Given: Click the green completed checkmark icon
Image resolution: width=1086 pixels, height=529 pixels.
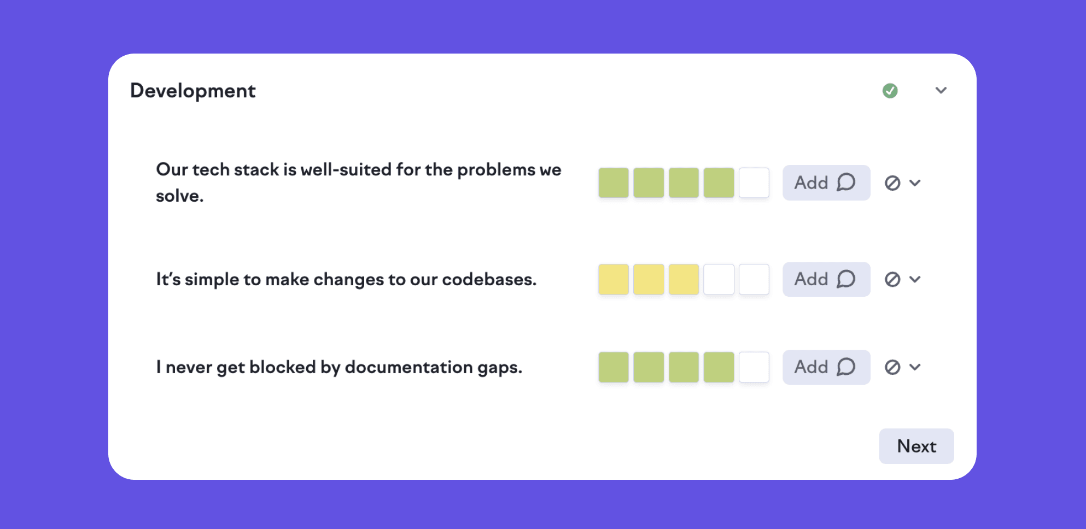Looking at the screenshot, I should pyautogui.click(x=890, y=91).
